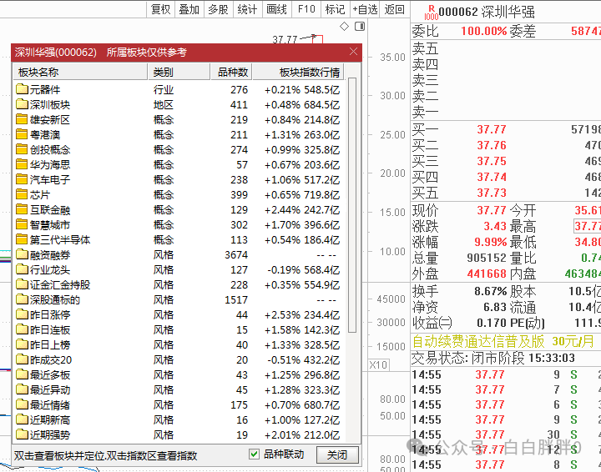Select the 最近多板 folder icon
601x472 pixels.
click(23, 374)
